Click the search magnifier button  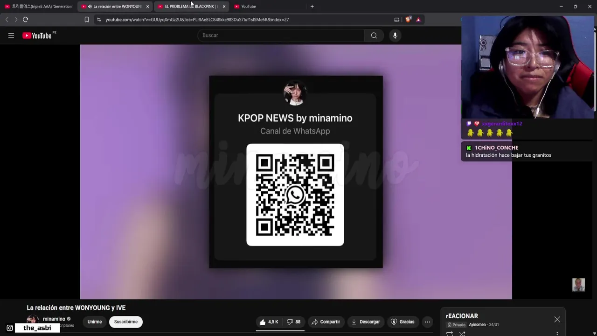374,35
